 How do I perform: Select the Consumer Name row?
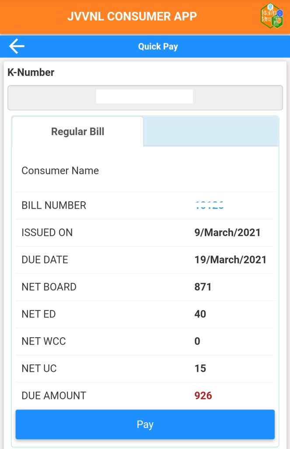click(60, 171)
